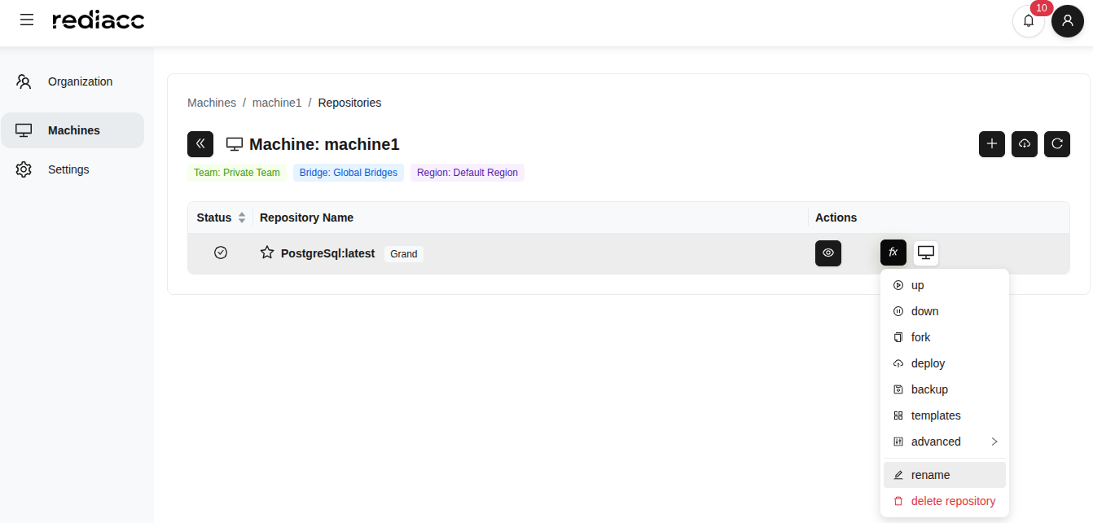Click the double-chevron back button
The width and height of the screenshot is (1093, 523).
(x=200, y=144)
